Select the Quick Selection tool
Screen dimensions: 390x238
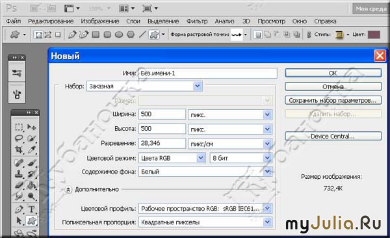31,139
